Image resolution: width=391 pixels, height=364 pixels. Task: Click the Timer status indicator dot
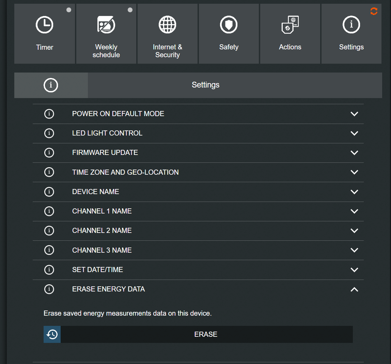(x=69, y=10)
